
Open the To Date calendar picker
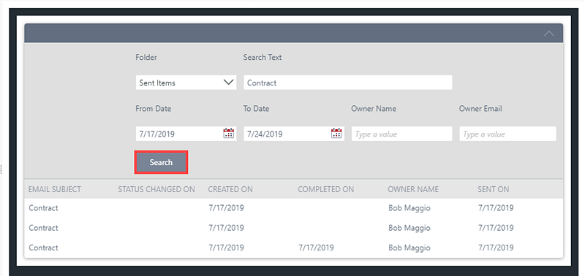coord(336,134)
